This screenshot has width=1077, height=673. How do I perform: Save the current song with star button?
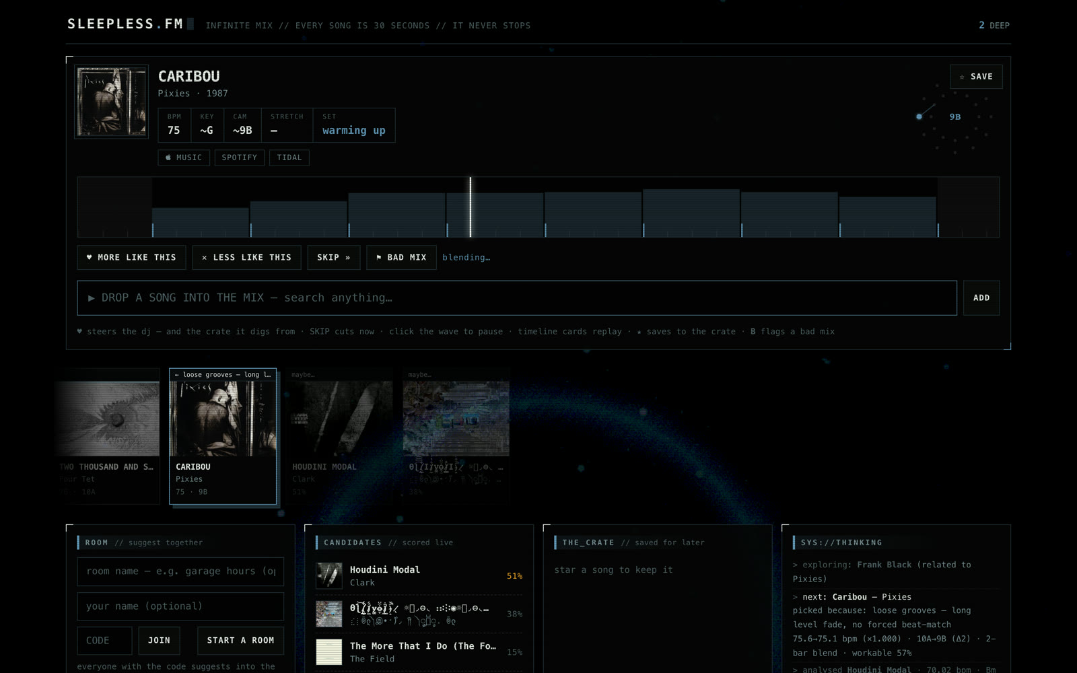[976, 77]
